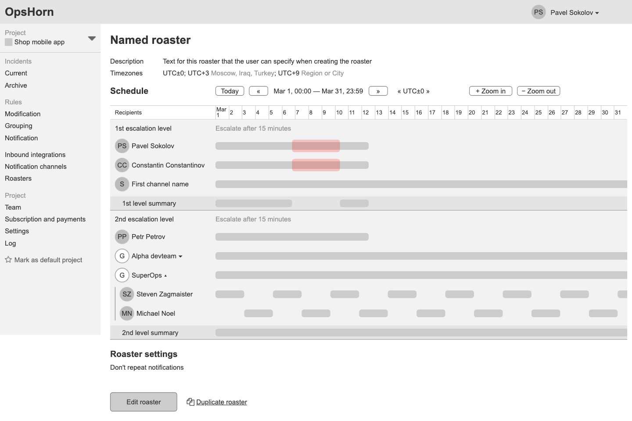Click the Shop mobile app project square icon
The image size is (632, 421).
[x=8, y=42]
